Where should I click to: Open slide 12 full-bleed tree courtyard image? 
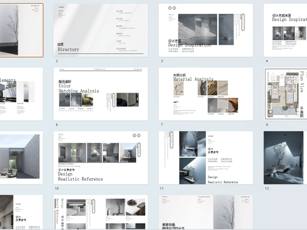(285, 158)
